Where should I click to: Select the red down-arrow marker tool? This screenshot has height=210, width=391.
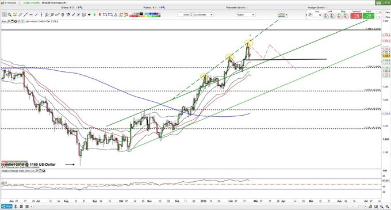100,15
